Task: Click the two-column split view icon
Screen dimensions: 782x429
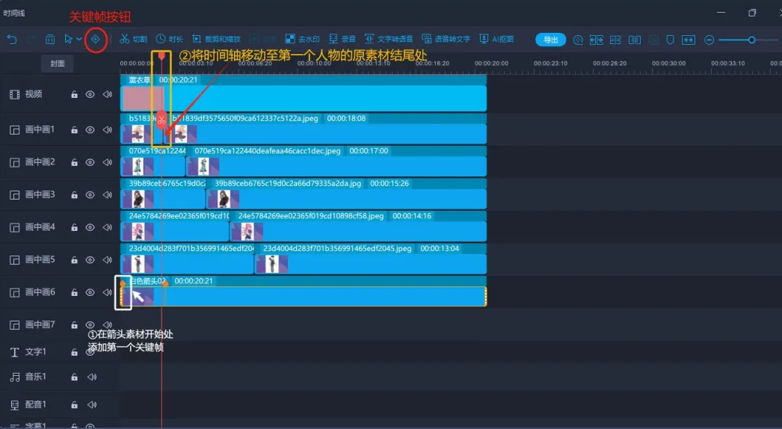Action: click(635, 40)
